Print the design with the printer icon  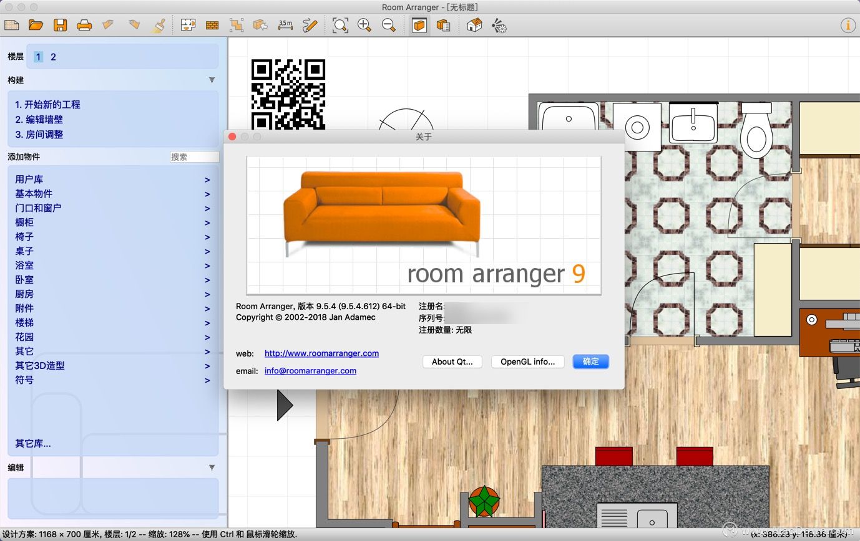click(84, 26)
